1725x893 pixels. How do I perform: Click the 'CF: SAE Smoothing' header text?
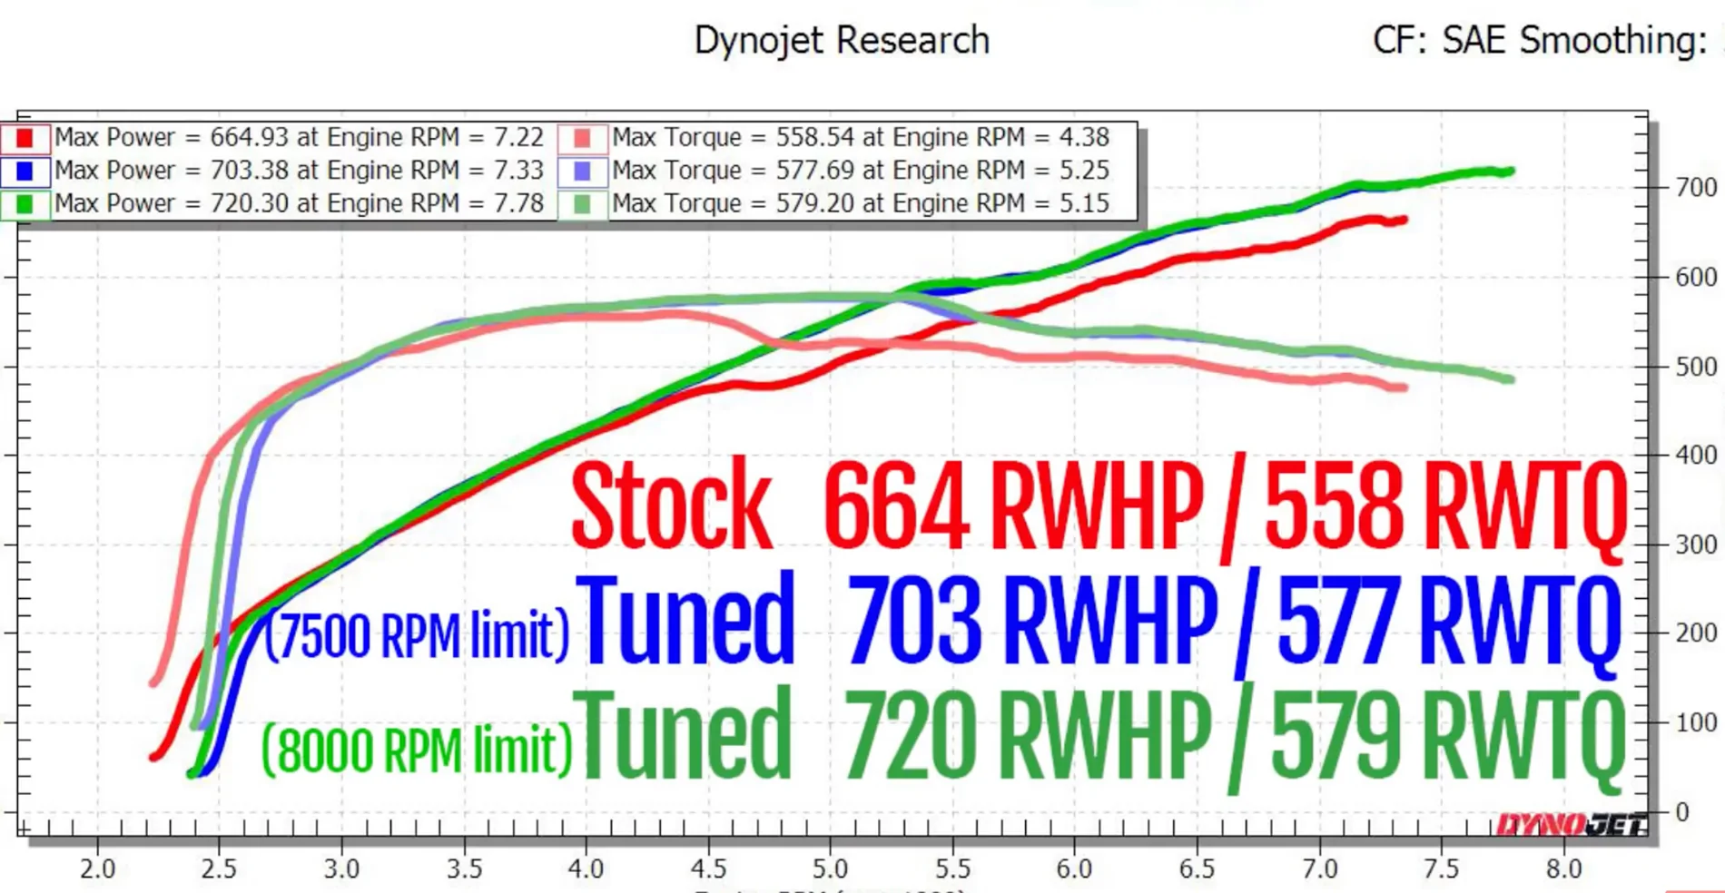pyautogui.click(x=1540, y=41)
